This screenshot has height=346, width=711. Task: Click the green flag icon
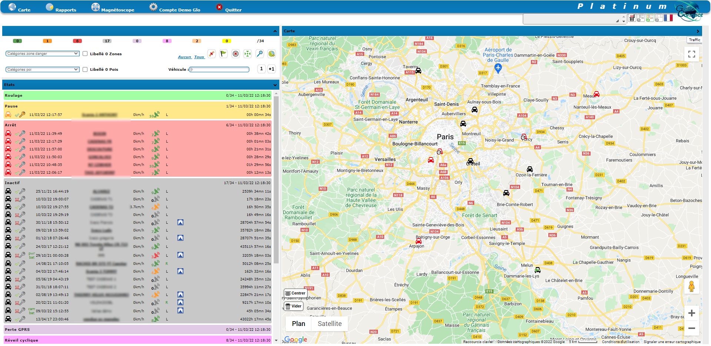point(223,54)
